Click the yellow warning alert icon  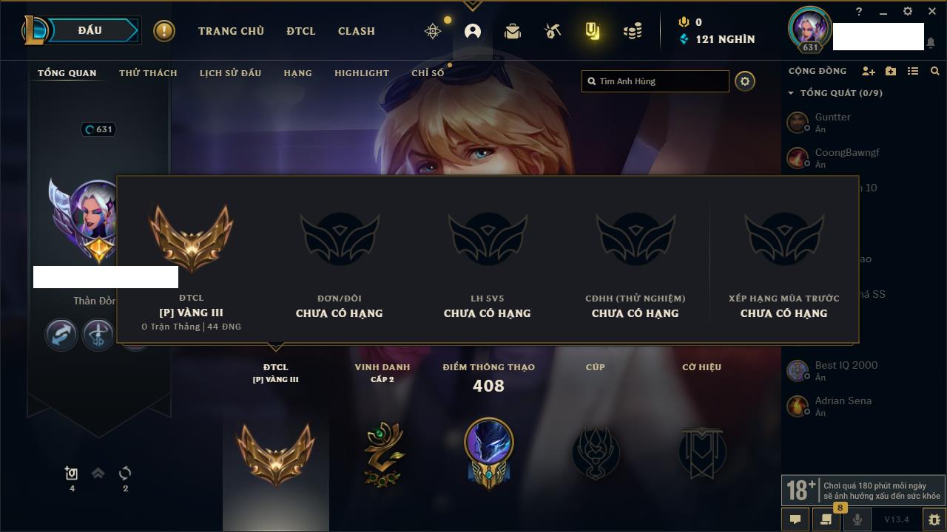(x=164, y=31)
